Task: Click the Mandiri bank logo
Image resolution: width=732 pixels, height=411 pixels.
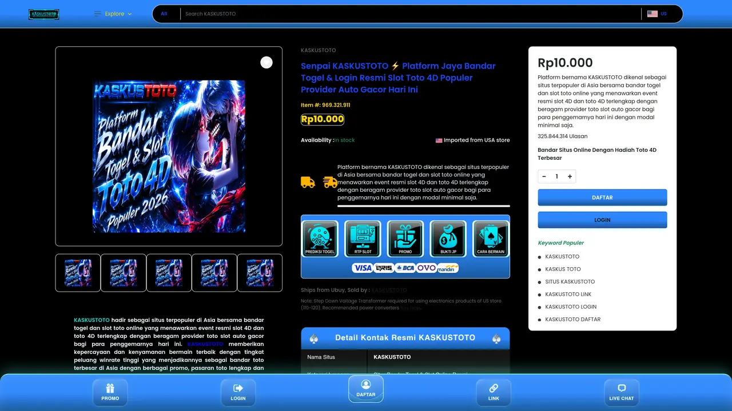Action: point(447,268)
